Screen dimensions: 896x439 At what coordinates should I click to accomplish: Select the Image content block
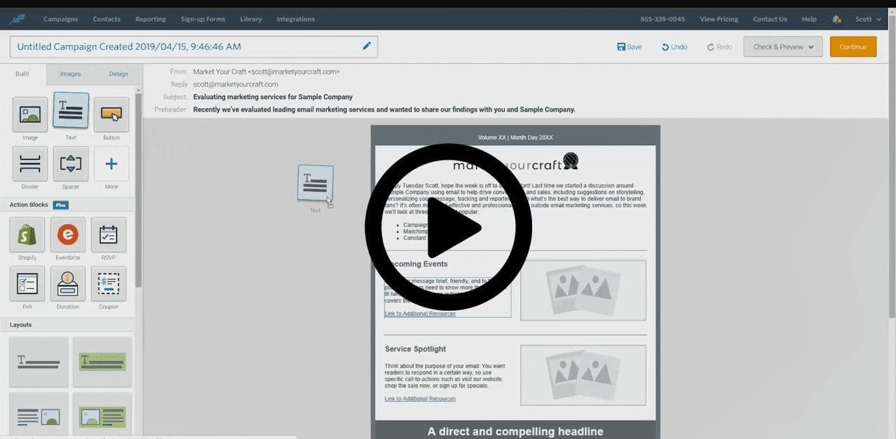click(x=29, y=112)
